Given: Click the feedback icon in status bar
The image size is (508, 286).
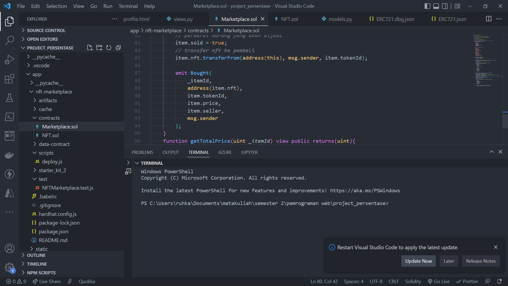Looking at the screenshot, I should click(487, 281).
